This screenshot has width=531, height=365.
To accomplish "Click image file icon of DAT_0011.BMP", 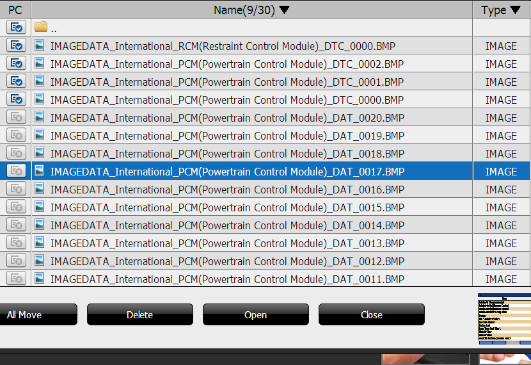I will click(x=40, y=279).
